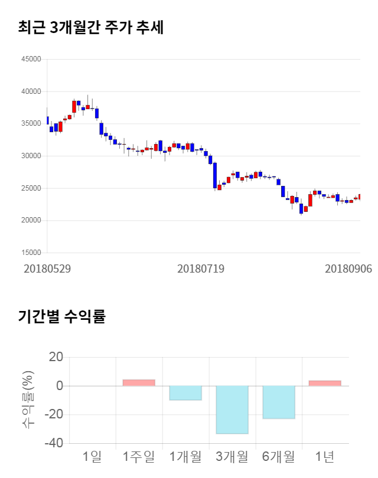The width and height of the screenshot is (378, 478).
Task: Click the 20180906 date label
Action: pyautogui.click(x=348, y=268)
